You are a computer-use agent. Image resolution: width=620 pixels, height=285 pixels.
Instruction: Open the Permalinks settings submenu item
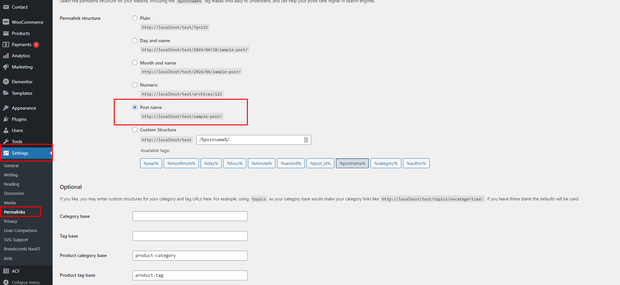(x=15, y=212)
